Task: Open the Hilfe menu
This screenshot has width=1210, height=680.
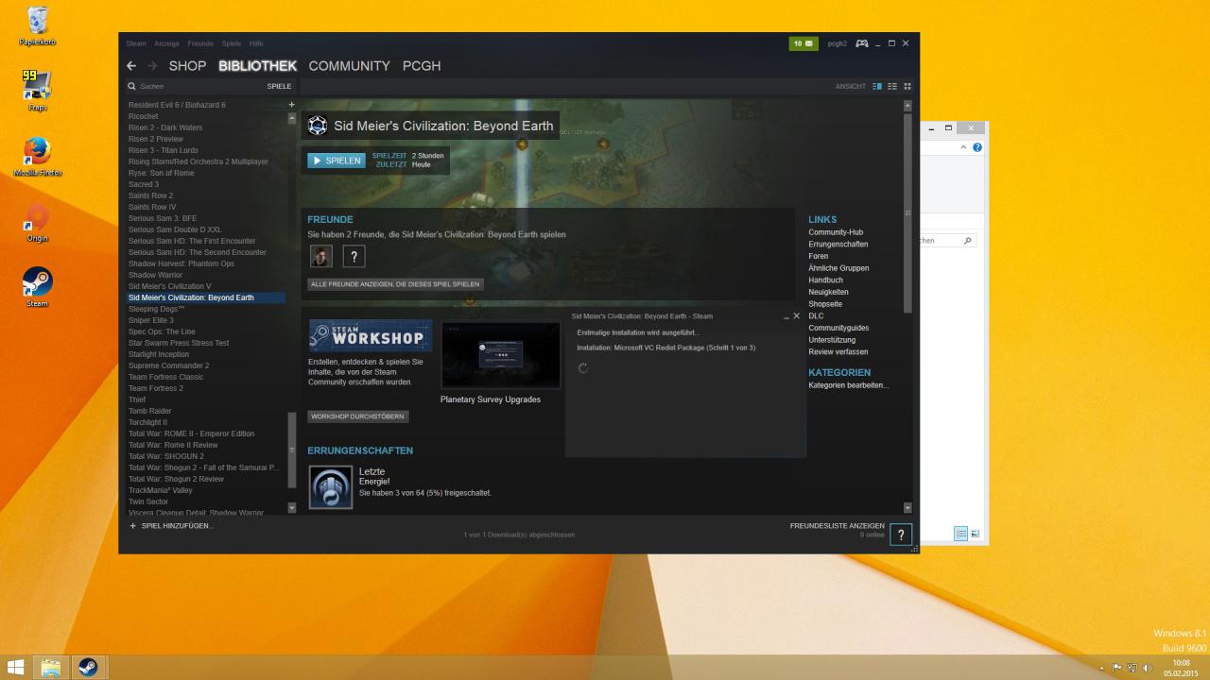Action: pos(256,43)
